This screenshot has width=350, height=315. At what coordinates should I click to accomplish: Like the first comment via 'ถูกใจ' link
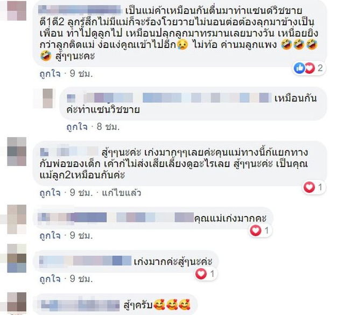pyautogui.click(x=50, y=74)
